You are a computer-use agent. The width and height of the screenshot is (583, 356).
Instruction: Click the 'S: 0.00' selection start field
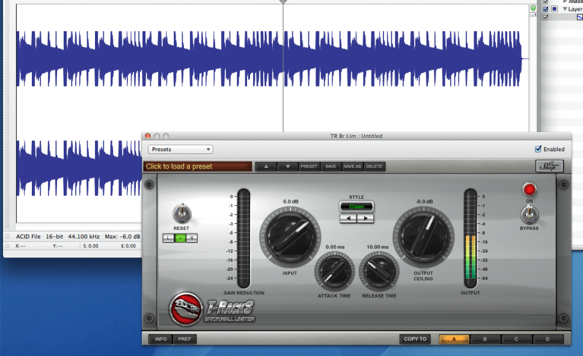[x=91, y=246]
